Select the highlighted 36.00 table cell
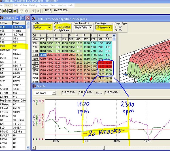170x151 pixels. click(43, 55)
